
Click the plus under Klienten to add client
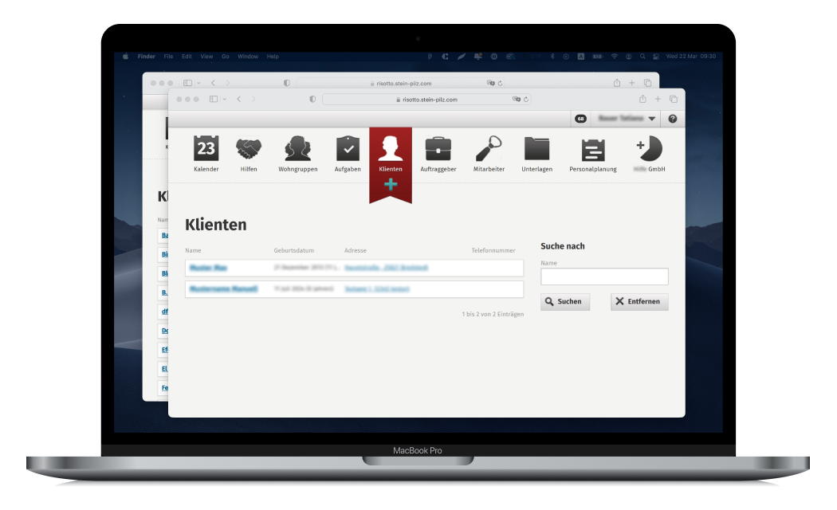coord(391,185)
